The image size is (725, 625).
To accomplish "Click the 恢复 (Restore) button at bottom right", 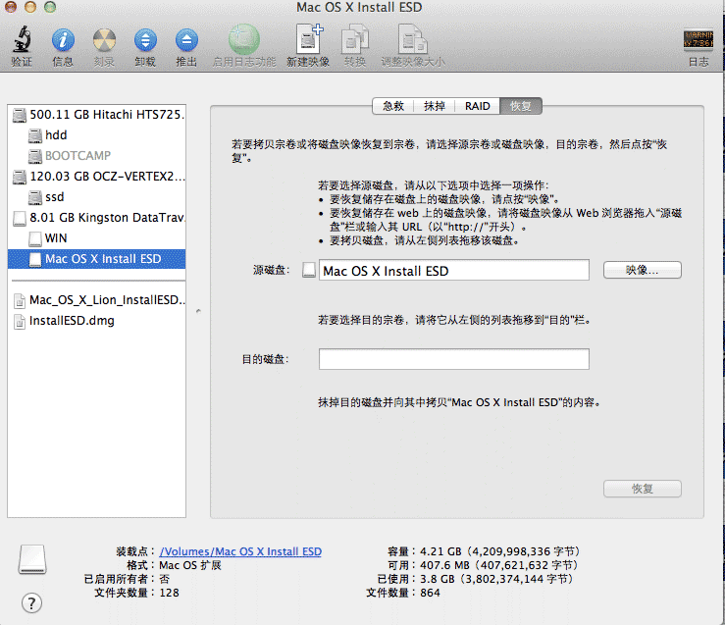I will click(643, 489).
